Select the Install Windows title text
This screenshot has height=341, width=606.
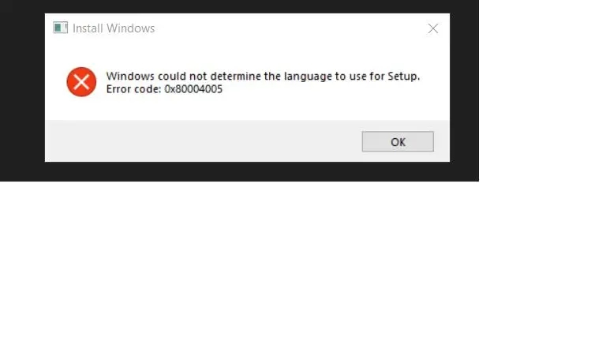[x=114, y=28]
